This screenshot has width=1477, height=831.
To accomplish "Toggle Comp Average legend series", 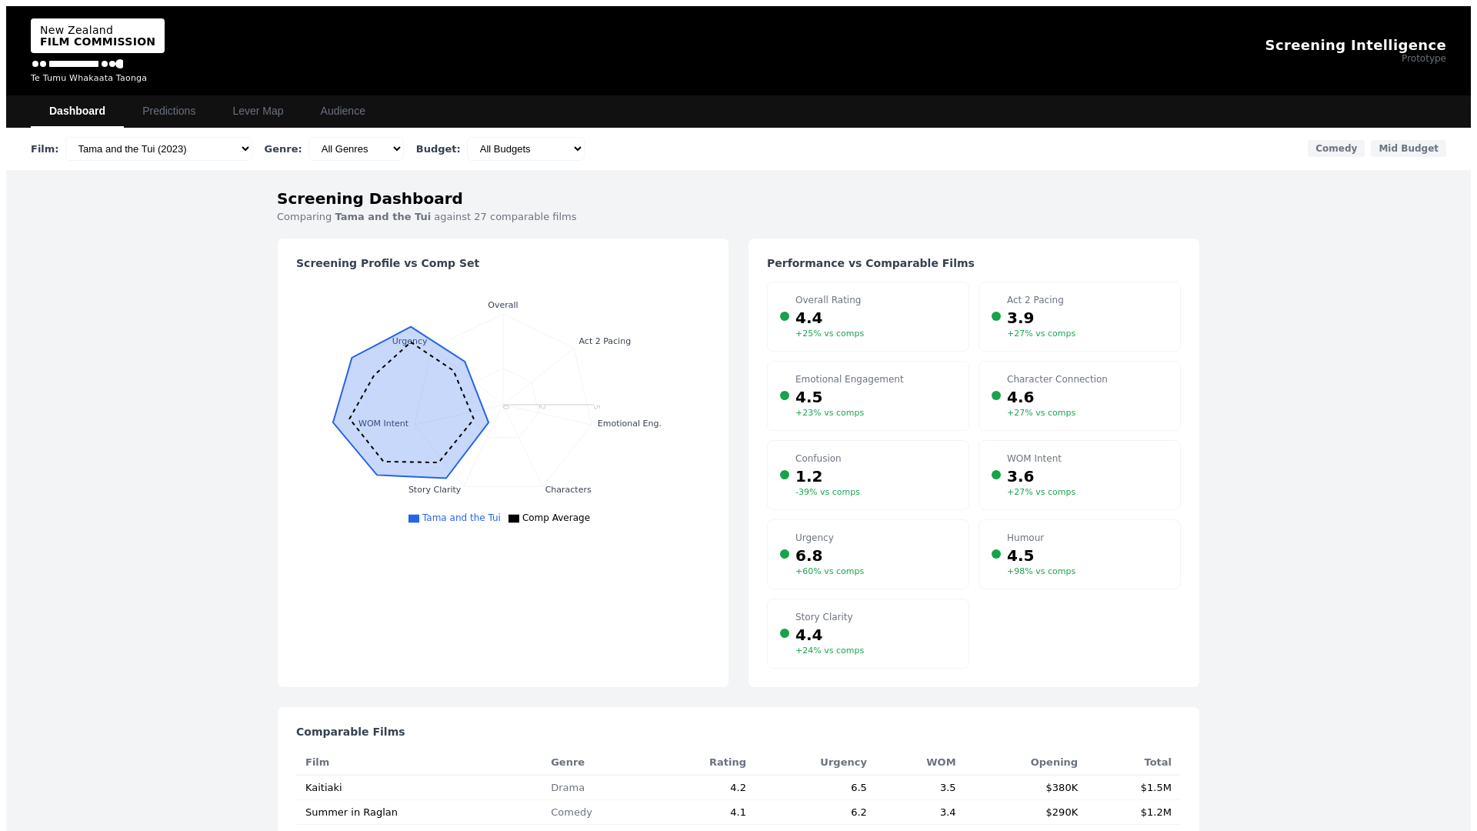I will click(555, 518).
